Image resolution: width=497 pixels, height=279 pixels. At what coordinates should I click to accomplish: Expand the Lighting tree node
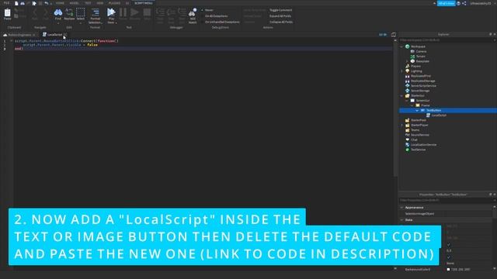402,71
